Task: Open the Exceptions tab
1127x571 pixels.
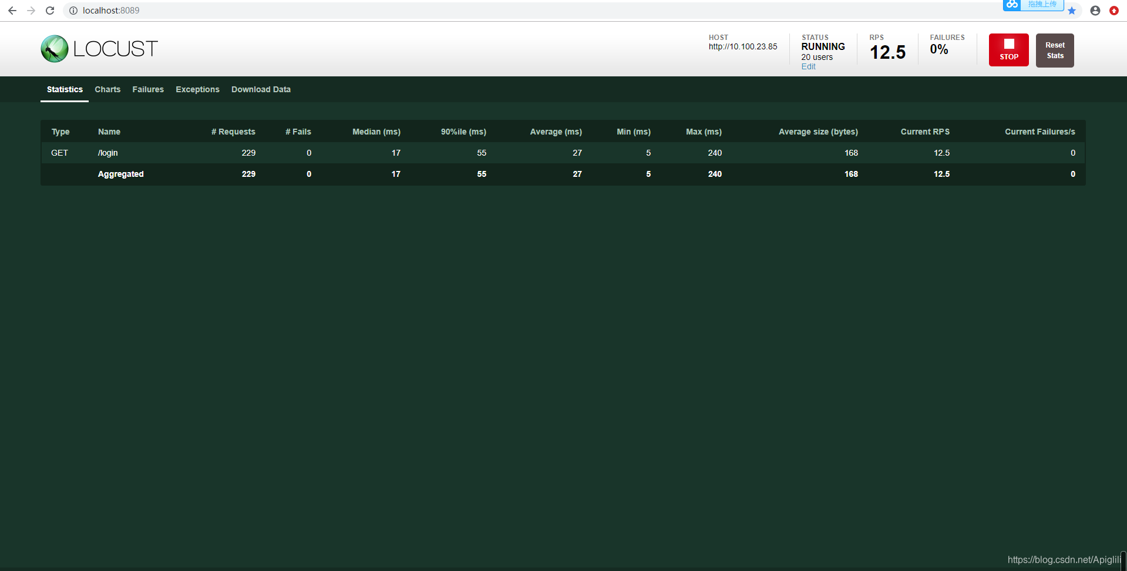Action: coord(197,89)
